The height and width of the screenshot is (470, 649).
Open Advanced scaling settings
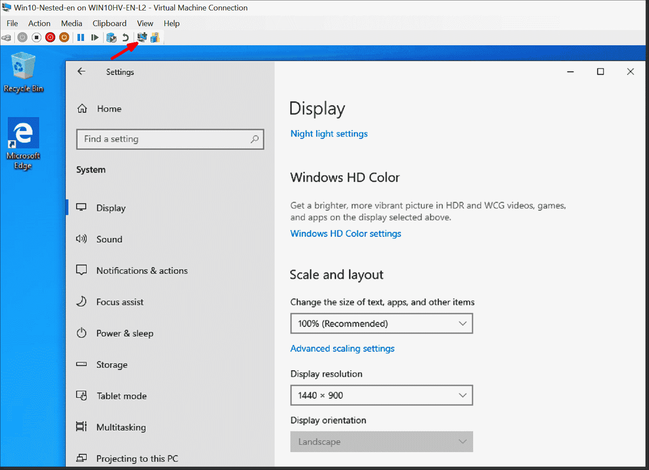coord(342,348)
